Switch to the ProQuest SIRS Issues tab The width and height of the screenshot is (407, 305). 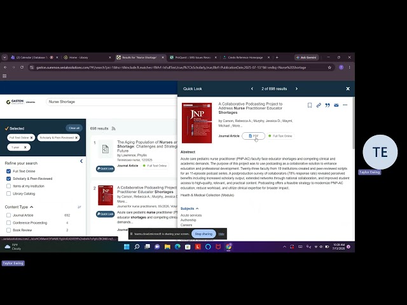tap(193, 57)
